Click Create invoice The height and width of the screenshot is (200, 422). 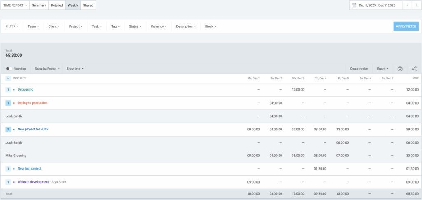pyautogui.click(x=359, y=69)
